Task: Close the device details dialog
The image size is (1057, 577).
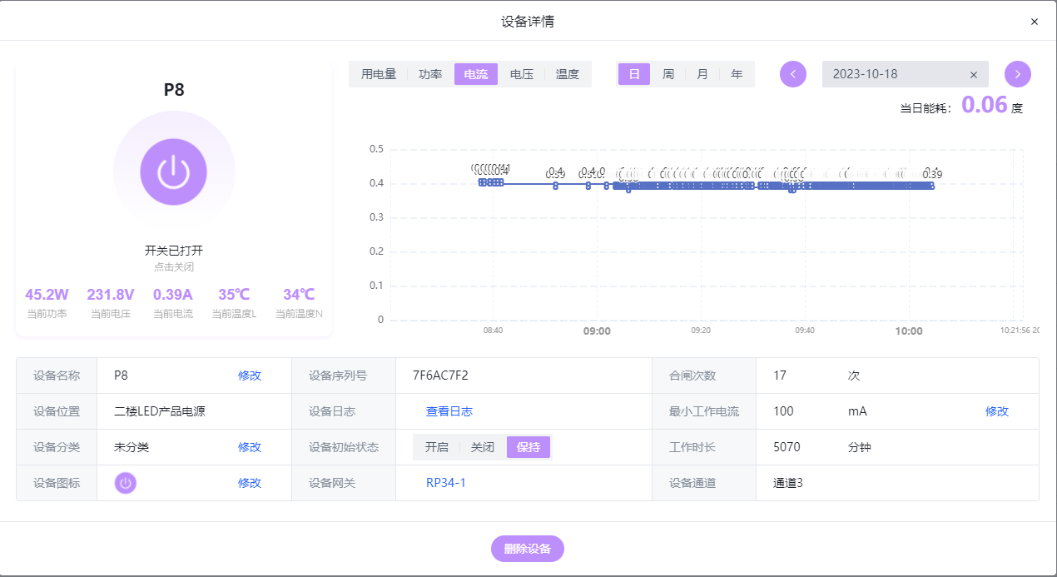Action: point(1035,22)
